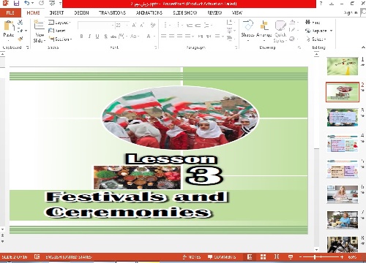366x263 pixels.
Task: Show the NOTES pane
Action: click(x=192, y=257)
